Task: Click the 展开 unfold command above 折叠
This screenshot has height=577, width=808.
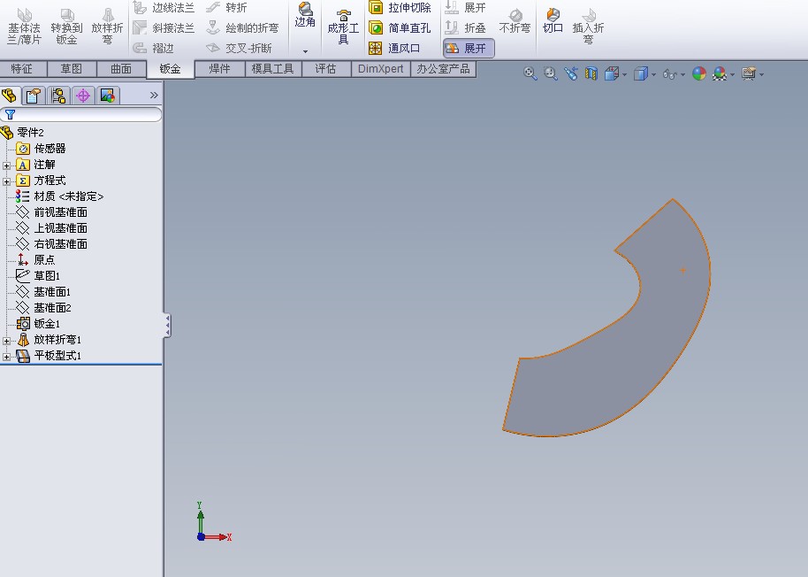Action: tap(465, 8)
